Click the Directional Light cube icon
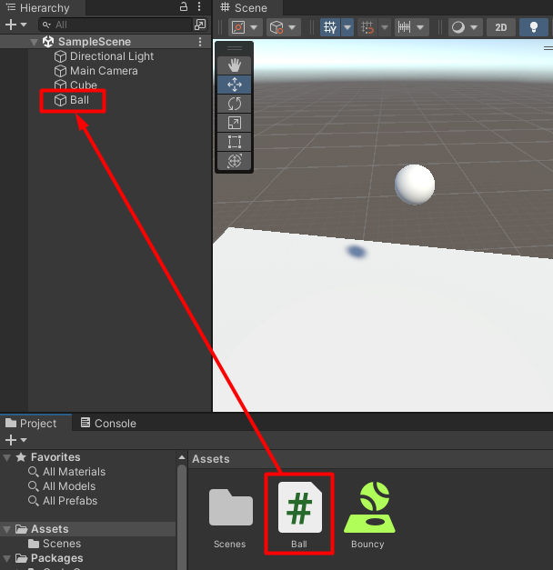 tap(60, 56)
